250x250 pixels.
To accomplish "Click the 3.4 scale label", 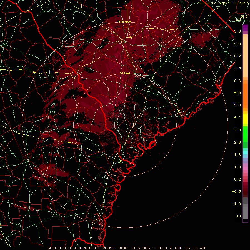I will click(237, 130).
